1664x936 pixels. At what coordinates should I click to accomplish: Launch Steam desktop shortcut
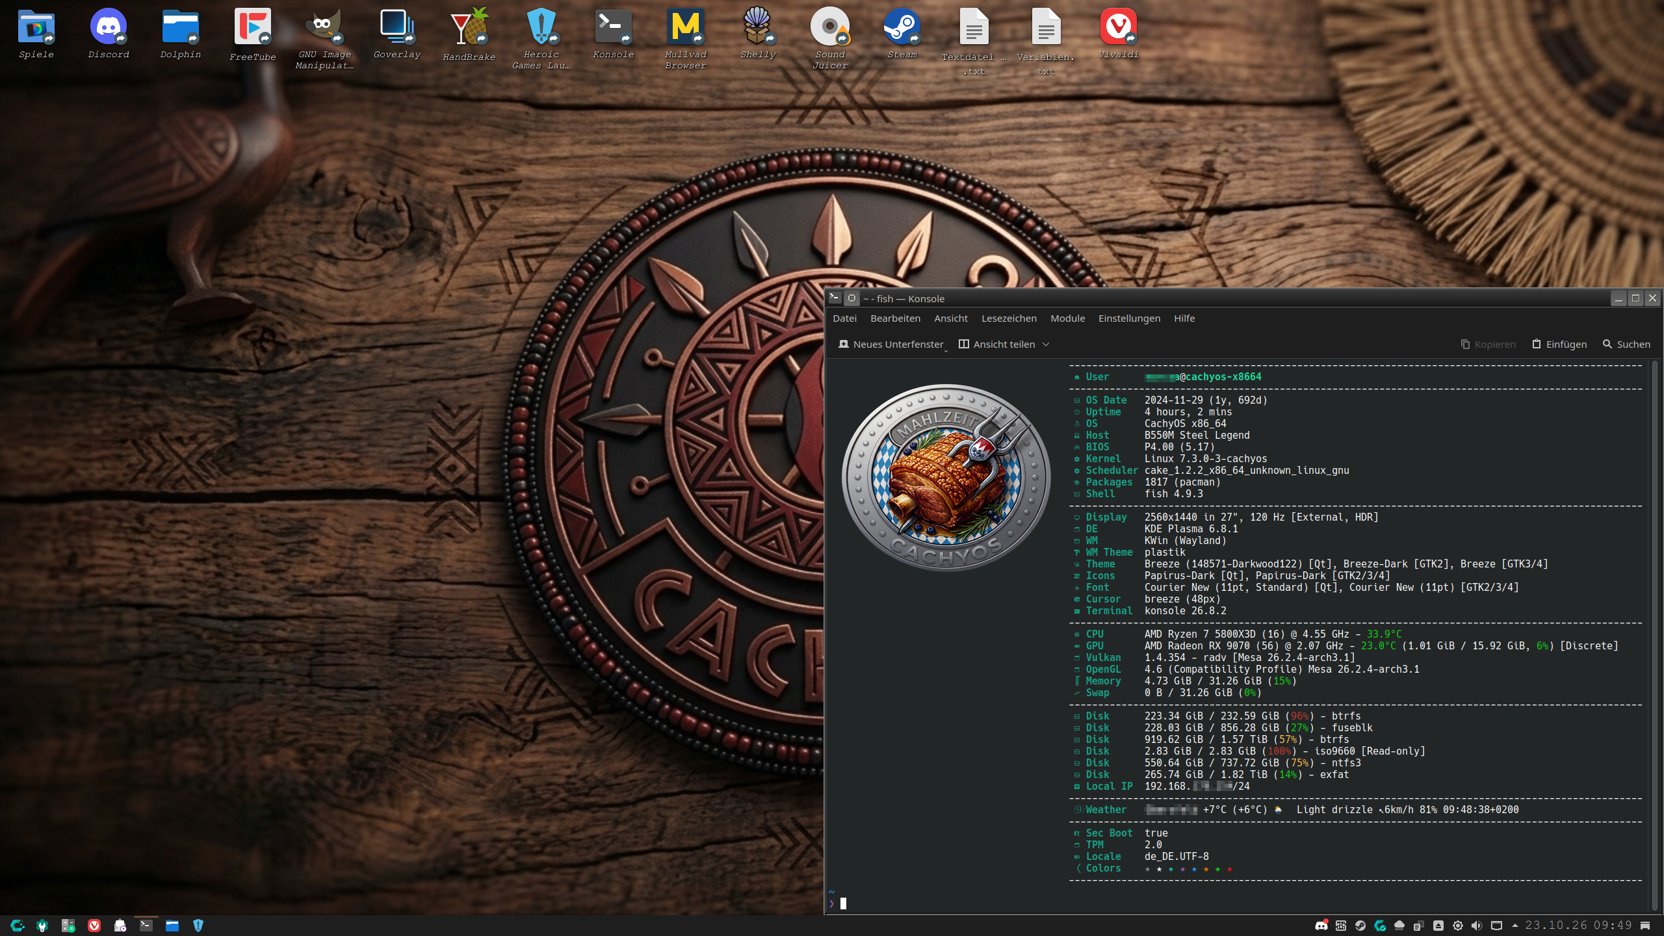(x=902, y=34)
